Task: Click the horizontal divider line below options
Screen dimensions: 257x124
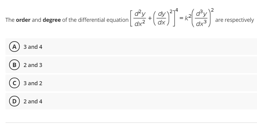Action: 131,122
